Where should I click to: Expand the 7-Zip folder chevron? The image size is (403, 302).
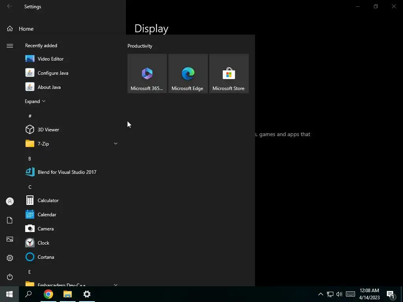[116, 144]
